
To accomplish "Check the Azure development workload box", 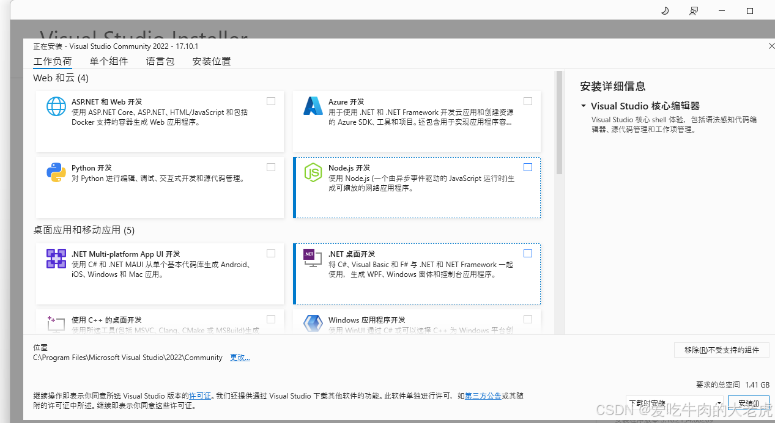I will (x=528, y=101).
